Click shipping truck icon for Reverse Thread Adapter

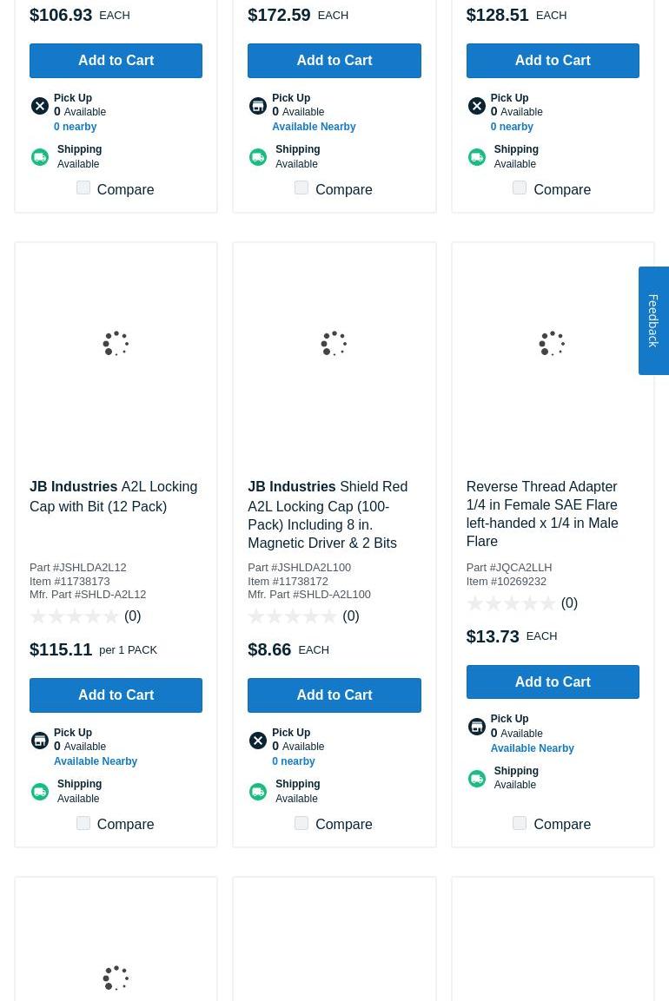[476, 779]
